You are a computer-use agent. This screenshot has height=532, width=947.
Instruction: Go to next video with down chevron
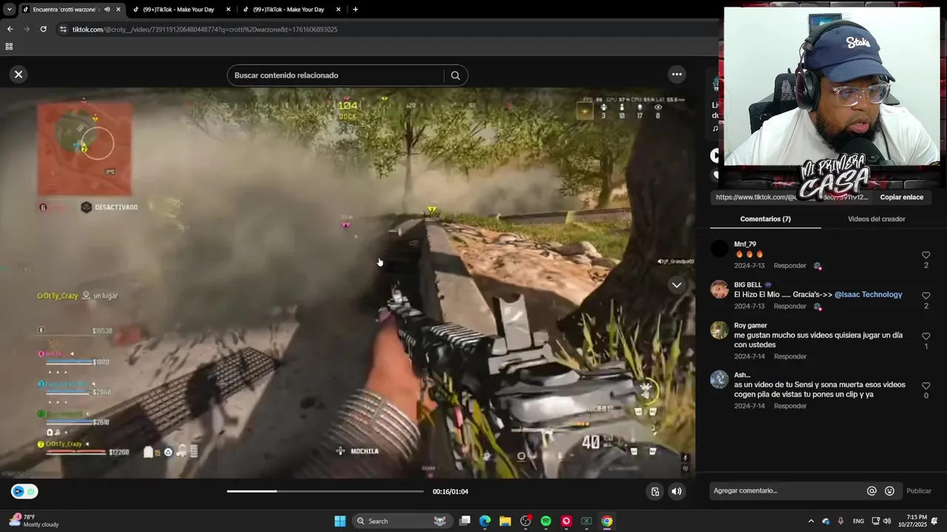pos(676,285)
